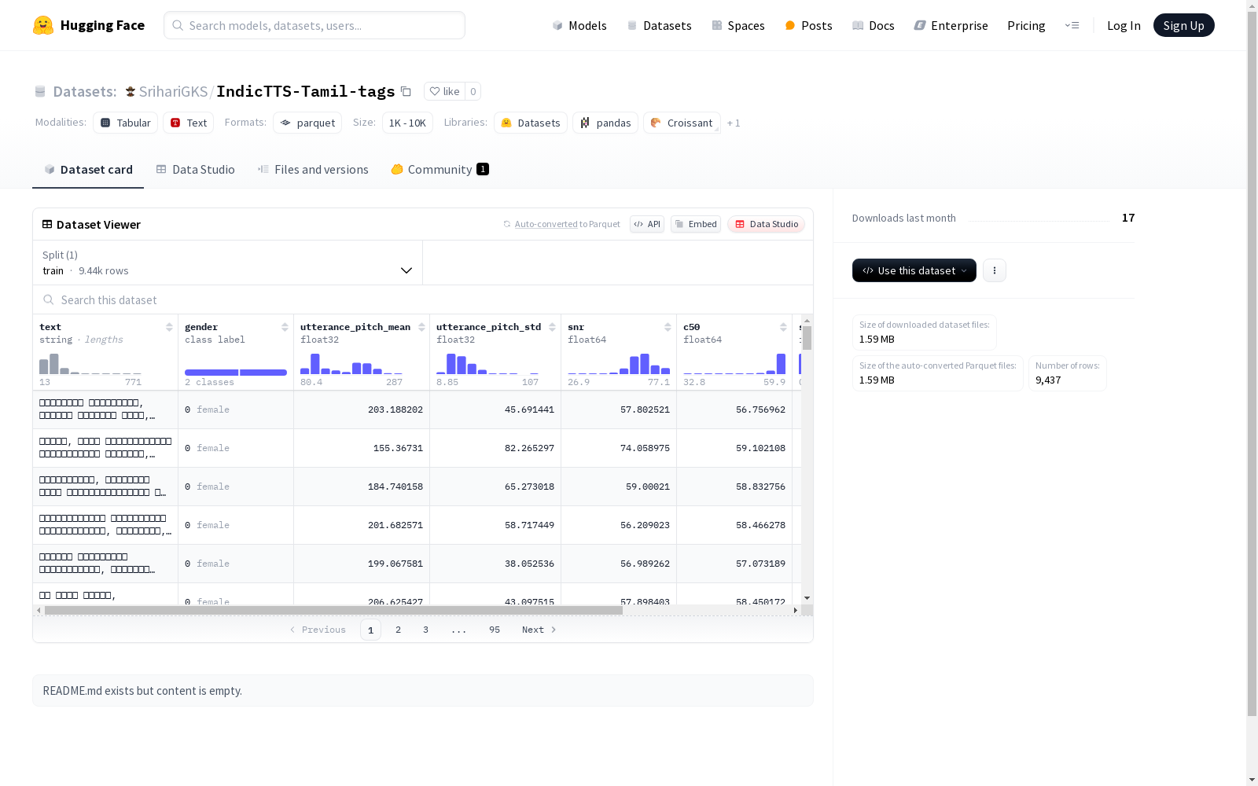Image resolution: width=1258 pixels, height=786 pixels.
Task: Switch to the Data Studio tab
Action: tap(196, 169)
